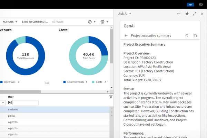Expand the Ask AI panel to full screen
The image size is (207, 138).
pyautogui.click(x=195, y=14)
